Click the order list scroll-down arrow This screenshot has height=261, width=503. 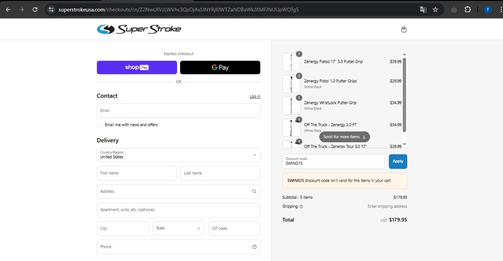pos(404,144)
